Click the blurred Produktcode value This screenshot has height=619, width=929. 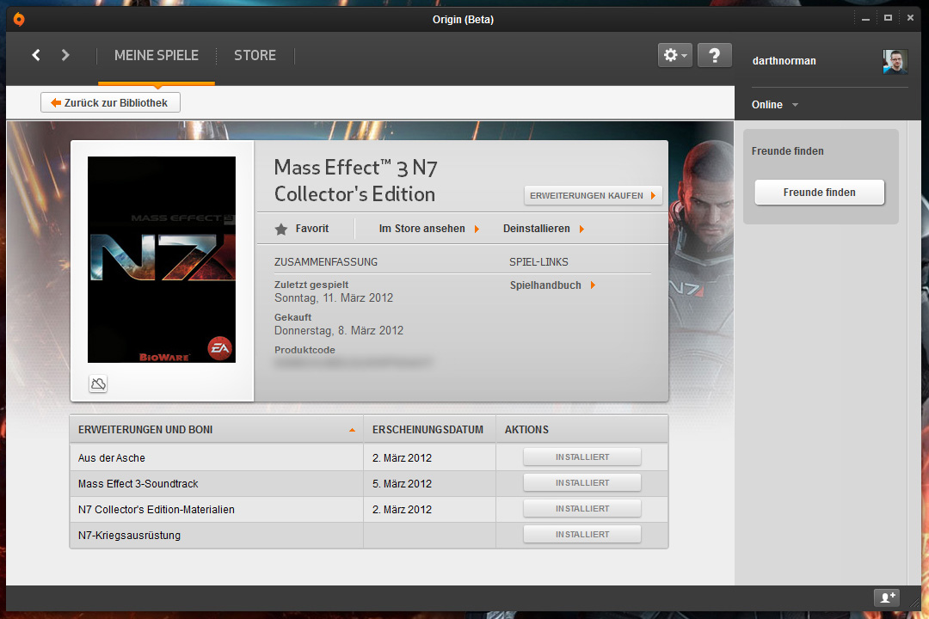354,362
